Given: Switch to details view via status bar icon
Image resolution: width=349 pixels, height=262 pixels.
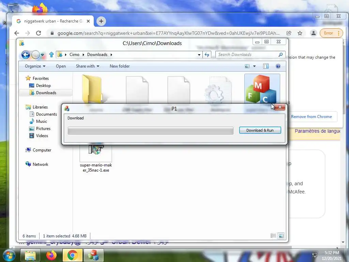Looking at the screenshot, I should click(273, 236).
